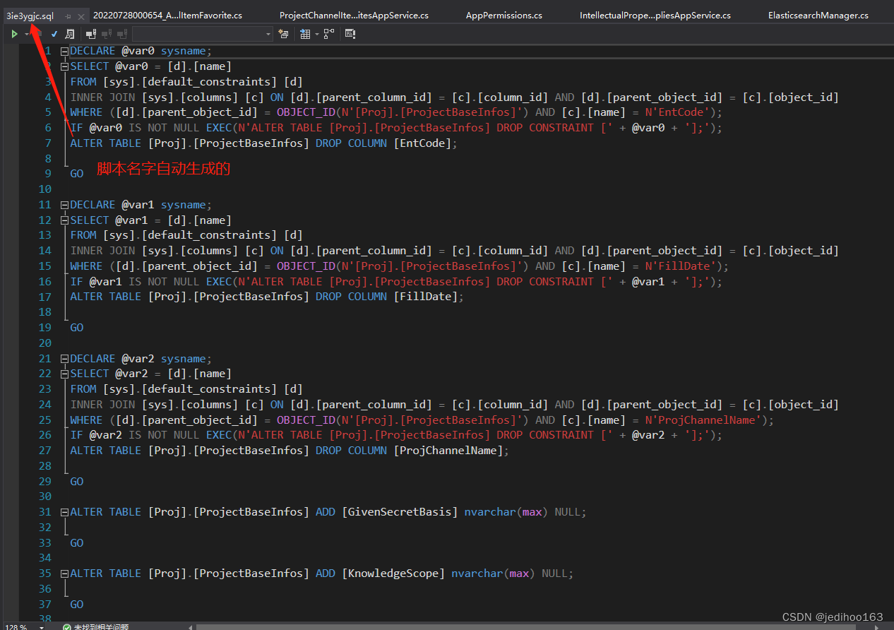The image size is (894, 630).
Task: Click the rightmost T-SQL editor options icon
Action: point(350,33)
